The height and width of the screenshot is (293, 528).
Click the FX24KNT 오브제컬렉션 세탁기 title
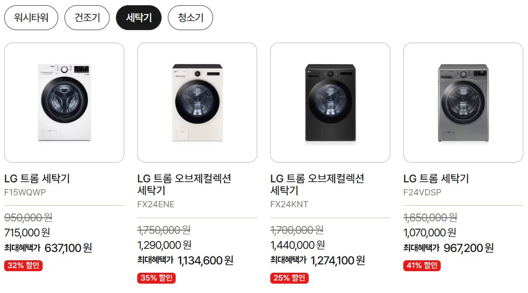pos(317,184)
